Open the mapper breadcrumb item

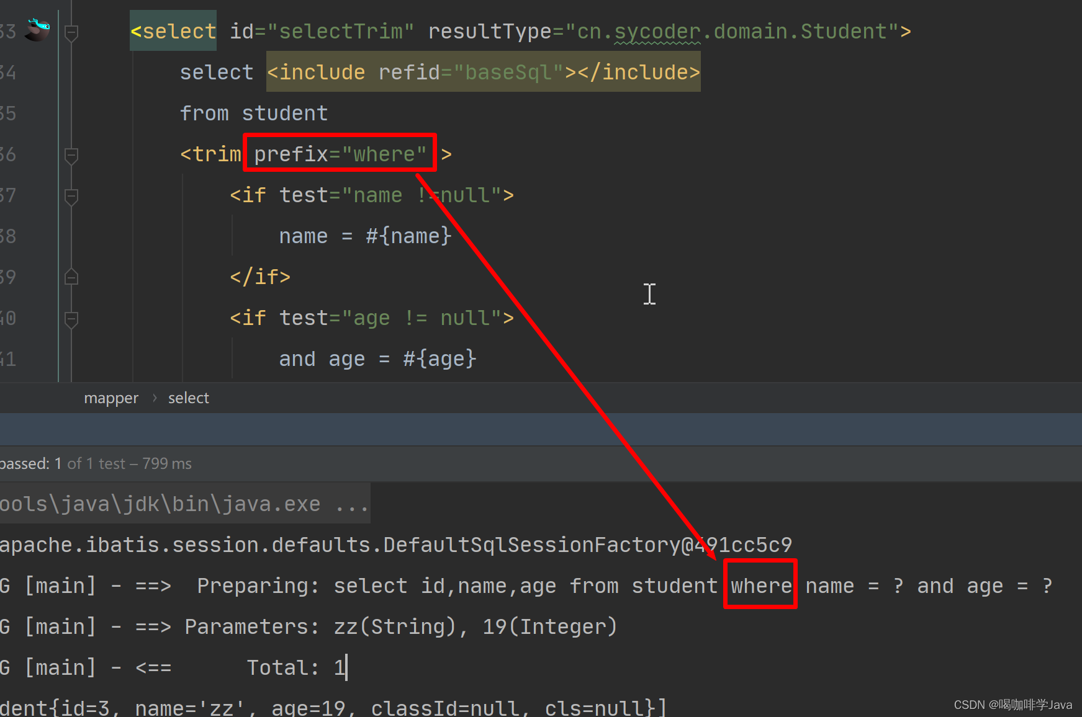point(111,398)
